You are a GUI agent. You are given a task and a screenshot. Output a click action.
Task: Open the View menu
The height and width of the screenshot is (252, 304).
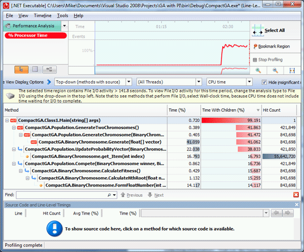23,16
